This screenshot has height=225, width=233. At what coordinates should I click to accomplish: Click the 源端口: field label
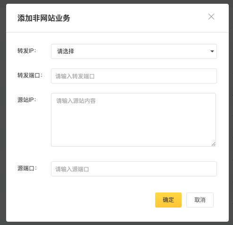[x=27, y=168]
